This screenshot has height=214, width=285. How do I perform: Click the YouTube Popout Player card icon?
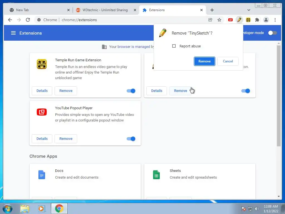coord(42,112)
